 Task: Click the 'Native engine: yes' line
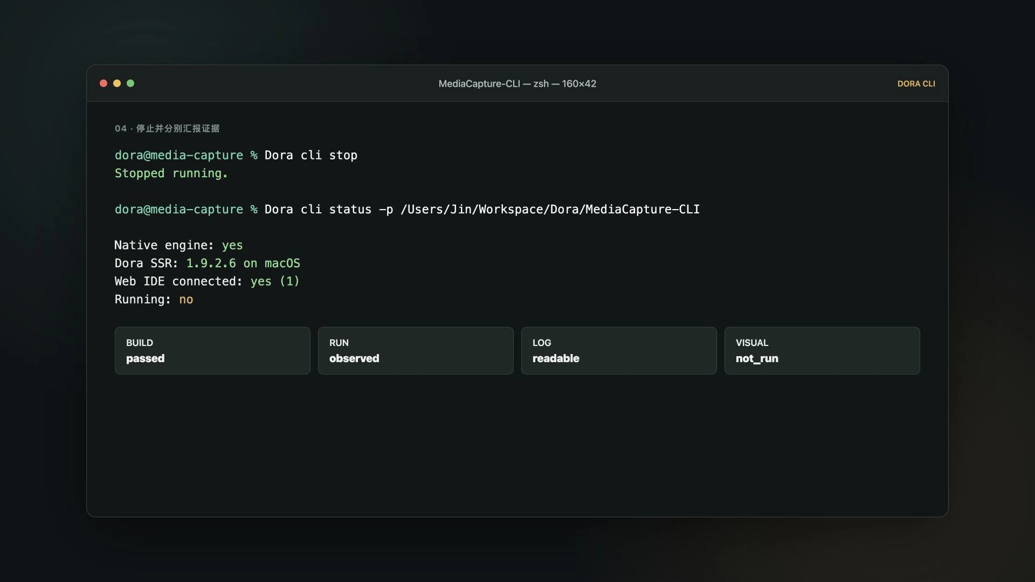coord(178,245)
